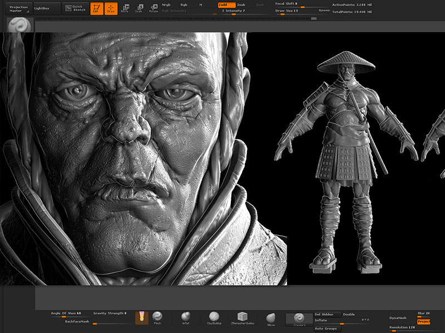Open the Projection Master menu
Viewport: 445px width, 333px height.
point(19,8)
